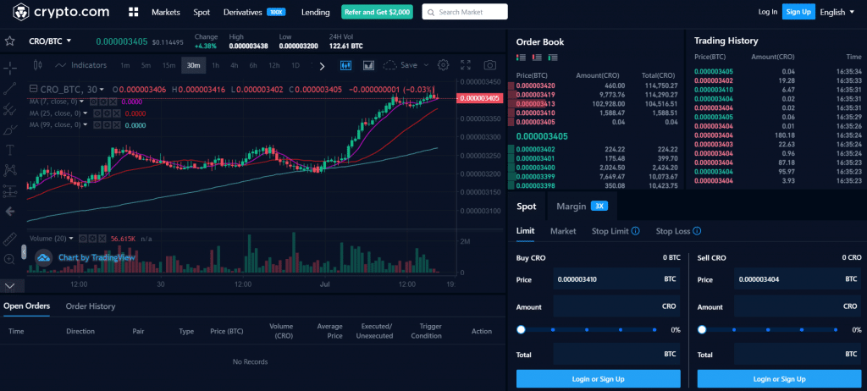Switch to Order History tab
The height and width of the screenshot is (391, 867).
coord(91,306)
